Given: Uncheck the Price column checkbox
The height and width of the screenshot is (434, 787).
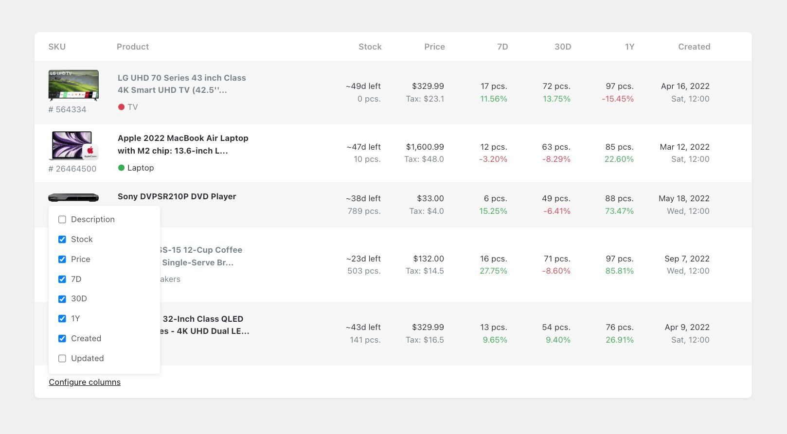Looking at the screenshot, I should pos(62,259).
